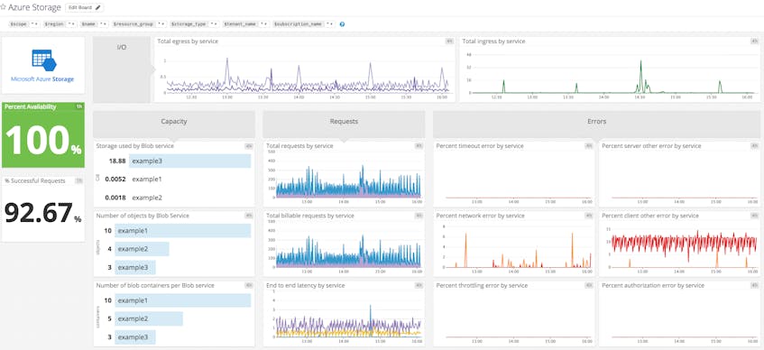
Task: Open the $resource_group variable dropdown
Action: click(x=161, y=23)
